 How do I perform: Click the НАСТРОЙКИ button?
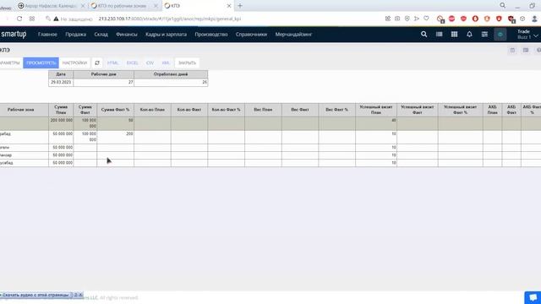tap(75, 62)
